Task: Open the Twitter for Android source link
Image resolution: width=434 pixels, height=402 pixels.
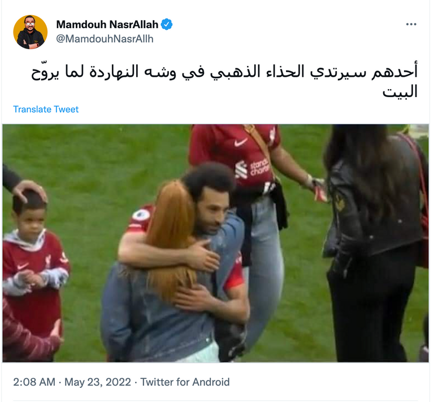Action: coord(185,382)
